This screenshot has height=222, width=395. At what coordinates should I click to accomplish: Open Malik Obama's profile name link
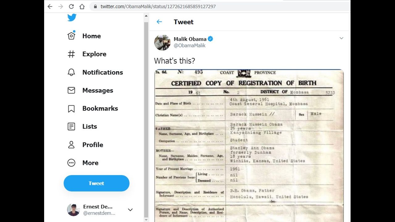coord(190,39)
